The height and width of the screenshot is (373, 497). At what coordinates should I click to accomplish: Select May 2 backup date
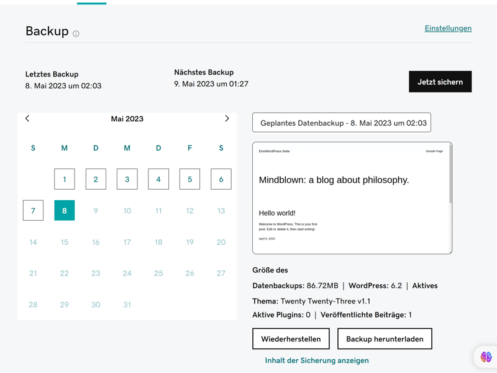point(96,179)
